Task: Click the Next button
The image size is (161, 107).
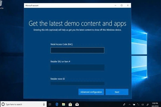Action: pos(117,92)
